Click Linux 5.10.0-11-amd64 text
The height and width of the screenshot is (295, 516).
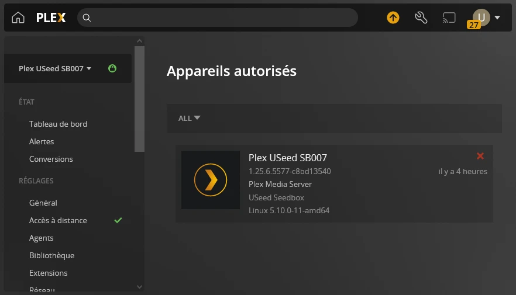coord(289,210)
